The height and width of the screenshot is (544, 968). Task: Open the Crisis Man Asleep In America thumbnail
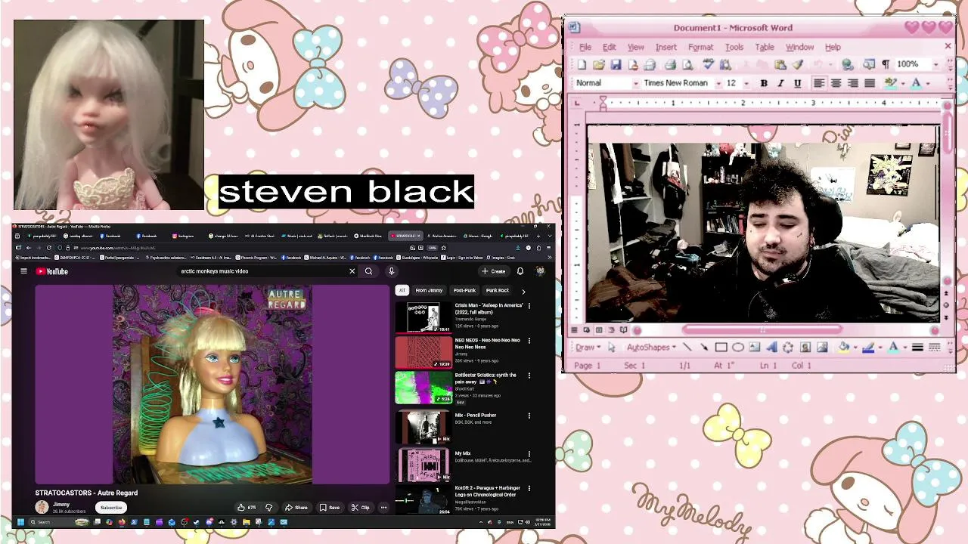pyautogui.click(x=423, y=317)
